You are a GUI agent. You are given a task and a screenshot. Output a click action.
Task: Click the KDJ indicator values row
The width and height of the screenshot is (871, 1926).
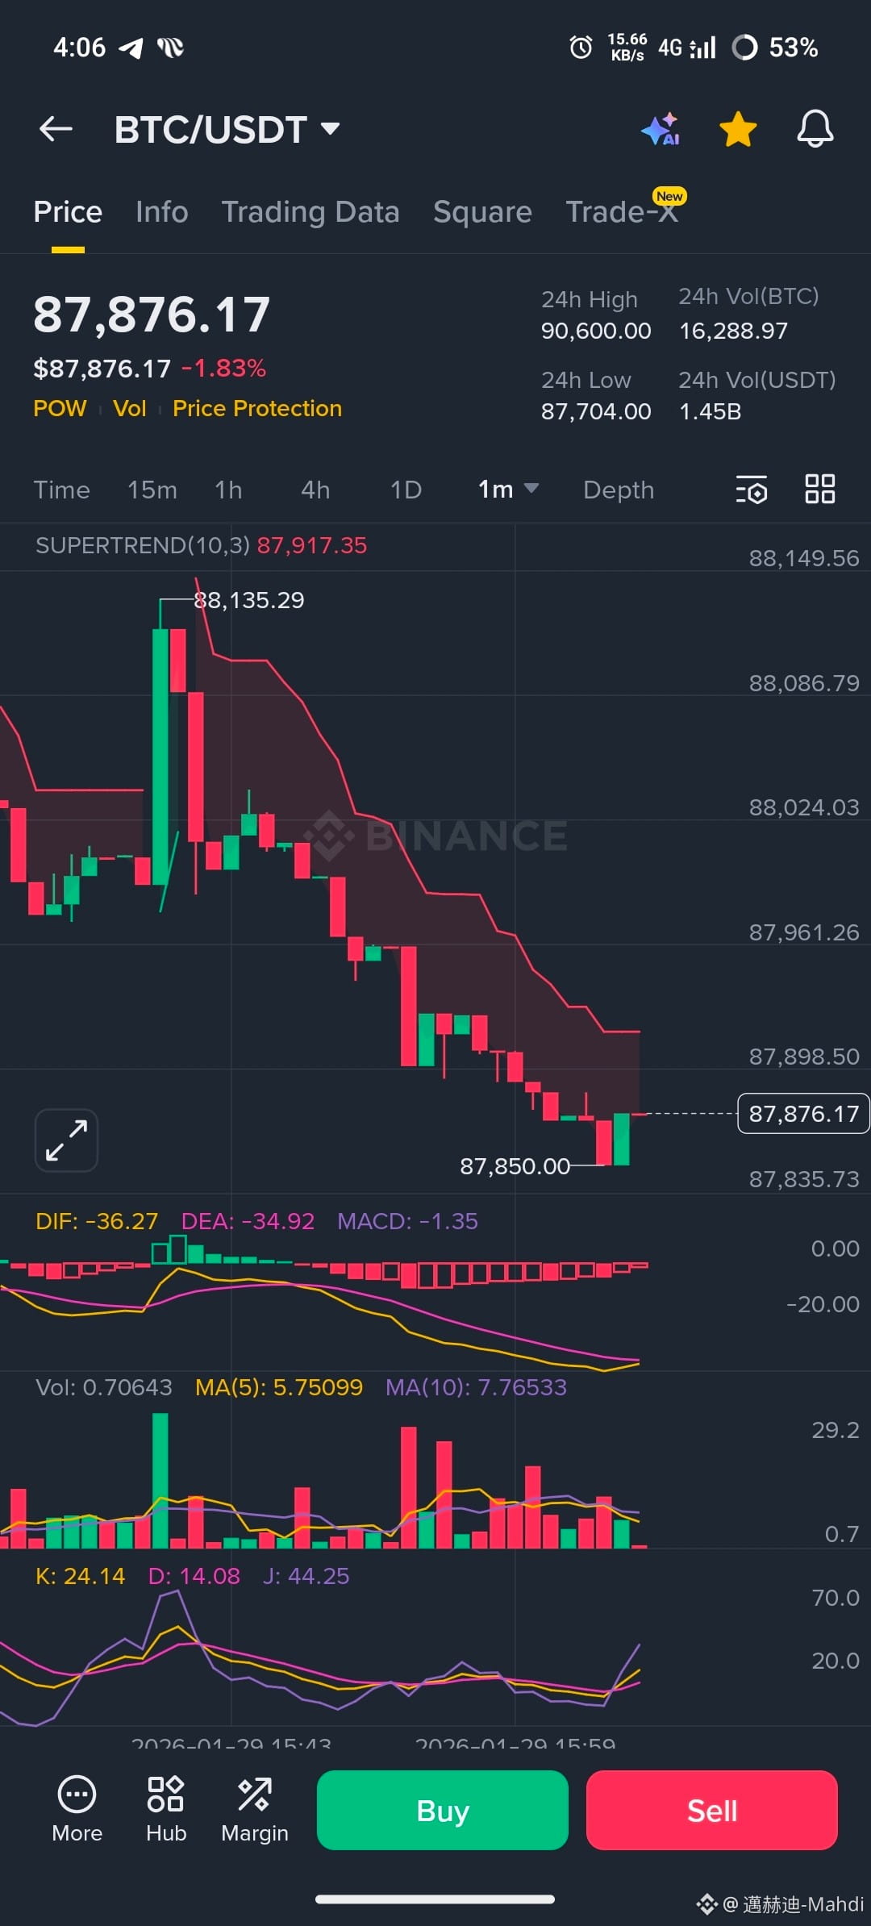point(192,1576)
